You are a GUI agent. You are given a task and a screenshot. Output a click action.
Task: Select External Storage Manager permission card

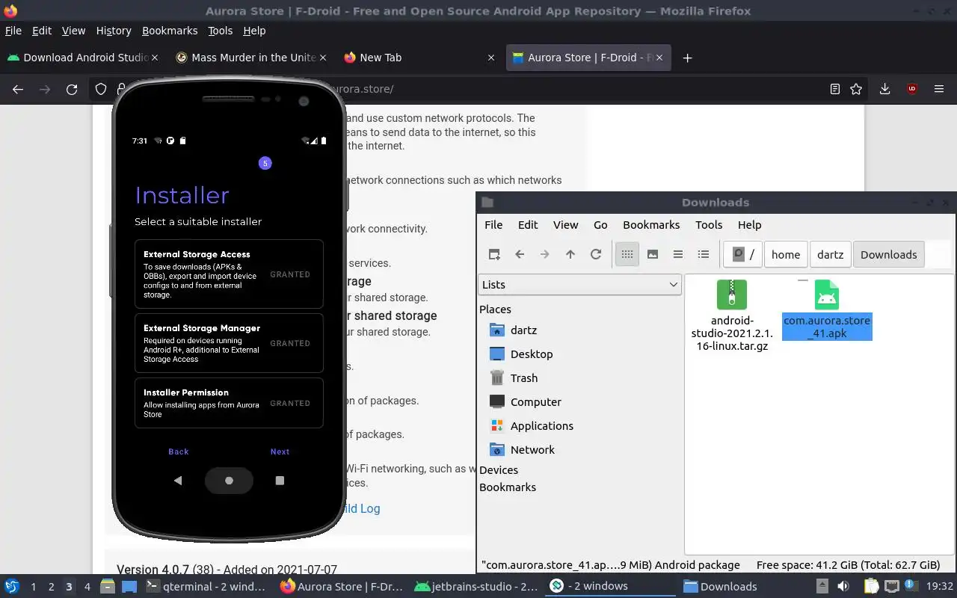229,343
